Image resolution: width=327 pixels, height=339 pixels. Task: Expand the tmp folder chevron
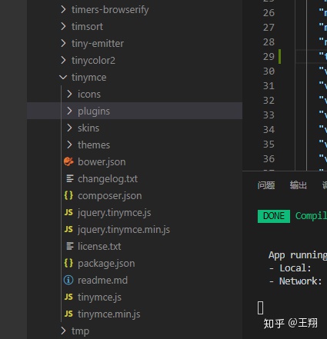pyautogui.click(x=63, y=331)
